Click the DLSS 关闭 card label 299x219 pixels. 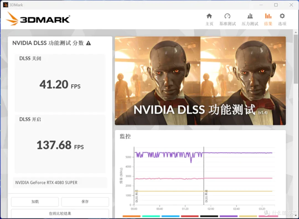[x=30, y=58]
